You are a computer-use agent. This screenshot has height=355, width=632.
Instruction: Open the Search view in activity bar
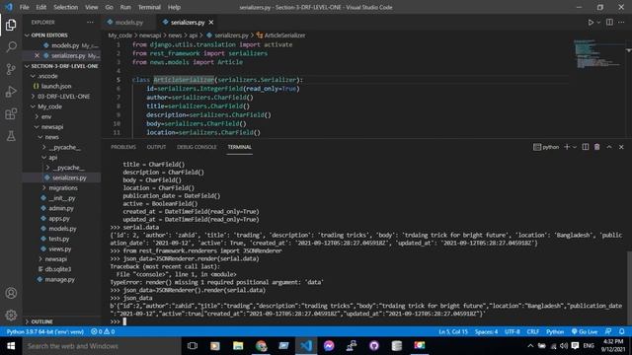pos(11,47)
